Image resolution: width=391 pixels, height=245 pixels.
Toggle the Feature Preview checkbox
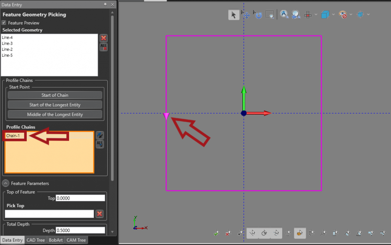[4, 22]
